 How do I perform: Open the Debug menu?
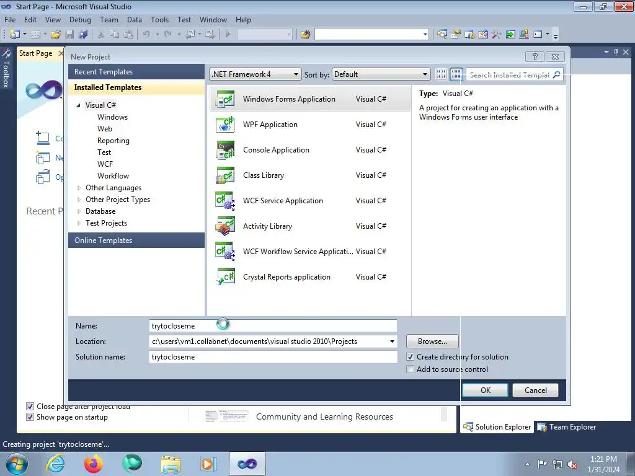pyautogui.click(x=80, y=19)
